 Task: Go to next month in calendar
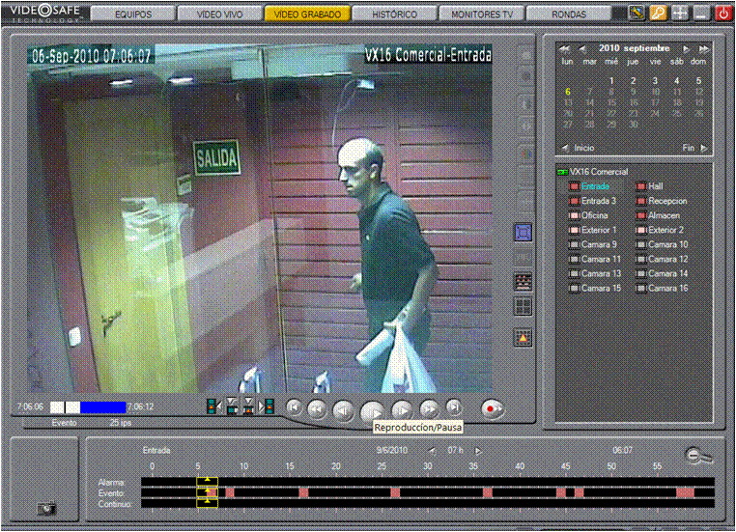tap(686, 49)
